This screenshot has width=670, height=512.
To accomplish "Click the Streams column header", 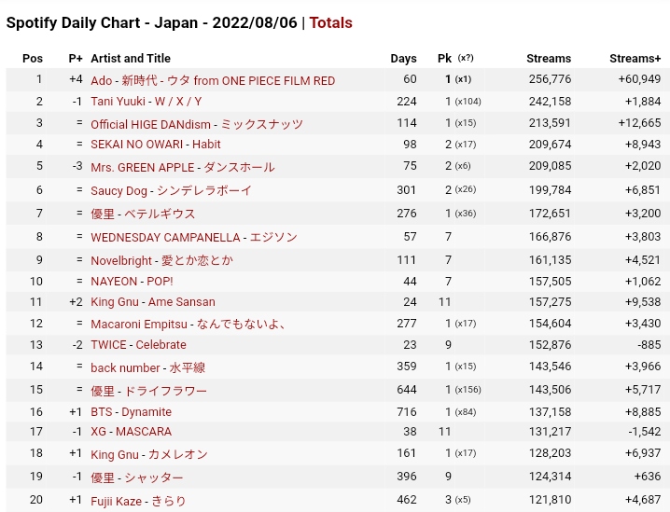I will point(549,58).
